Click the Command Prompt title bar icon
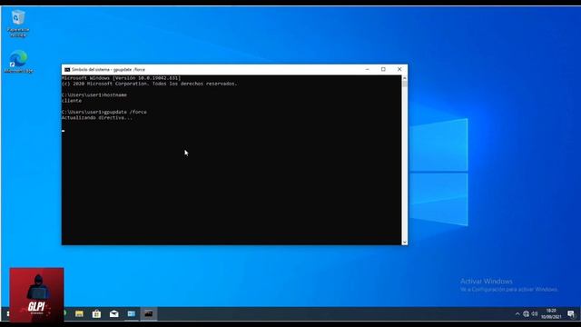Viewport: 581px width, 327px height. [67, 70]
